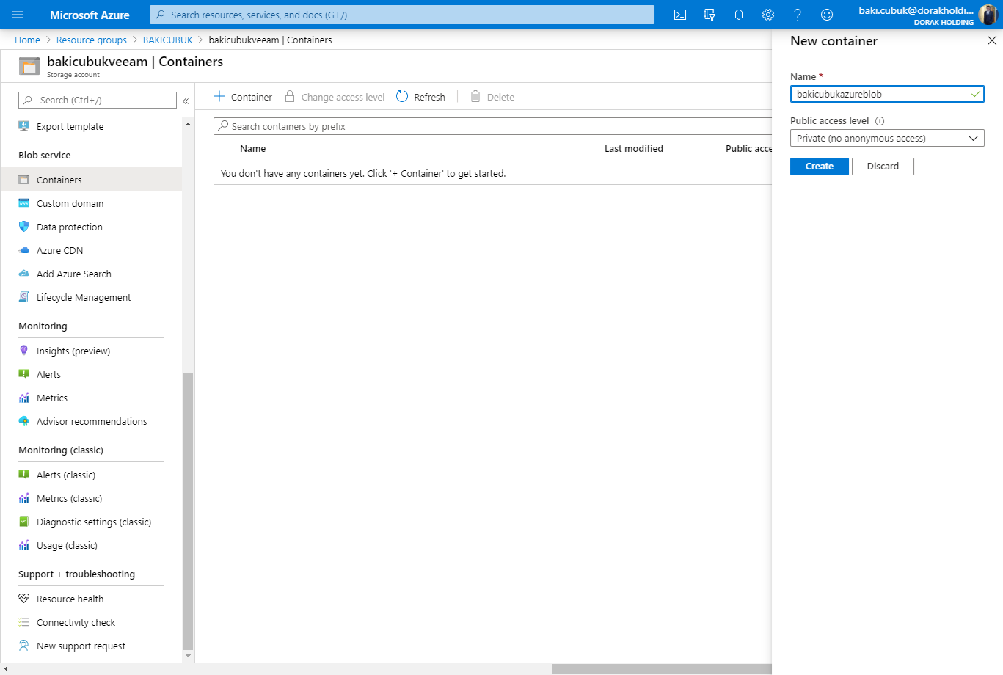This screenshot has height=675, width=1003.
Task: Add a new container from toolbar
Action: [243, 97]
